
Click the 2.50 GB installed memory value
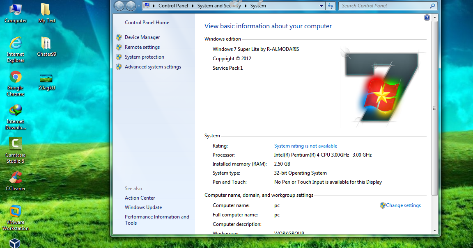click(x=282, y=164)
